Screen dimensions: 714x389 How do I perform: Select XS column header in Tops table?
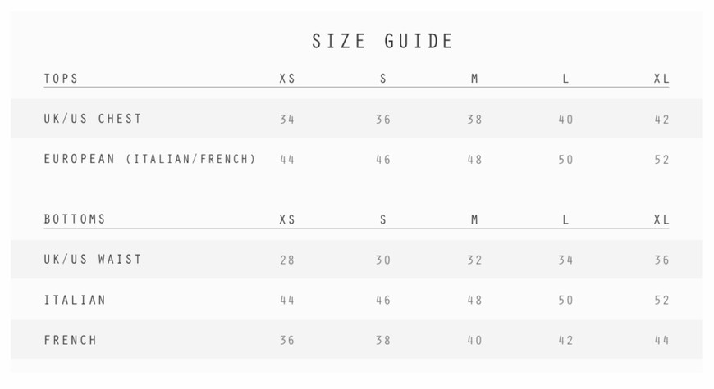[x=287, y=79]
